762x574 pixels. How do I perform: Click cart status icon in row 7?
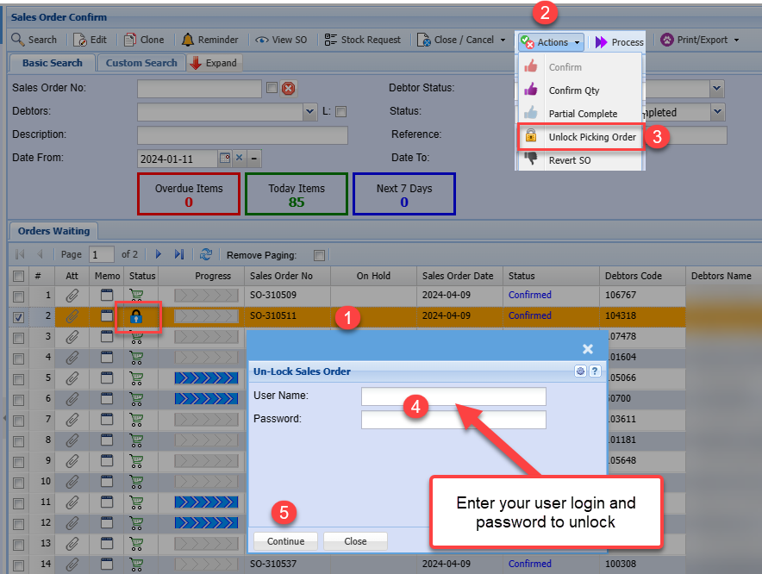(x=136, y=419)
